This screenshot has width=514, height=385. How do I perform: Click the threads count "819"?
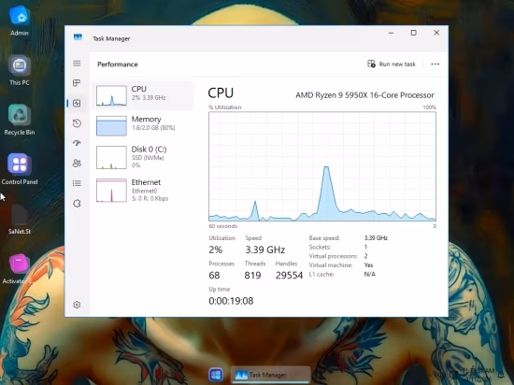tap(252, 276)
